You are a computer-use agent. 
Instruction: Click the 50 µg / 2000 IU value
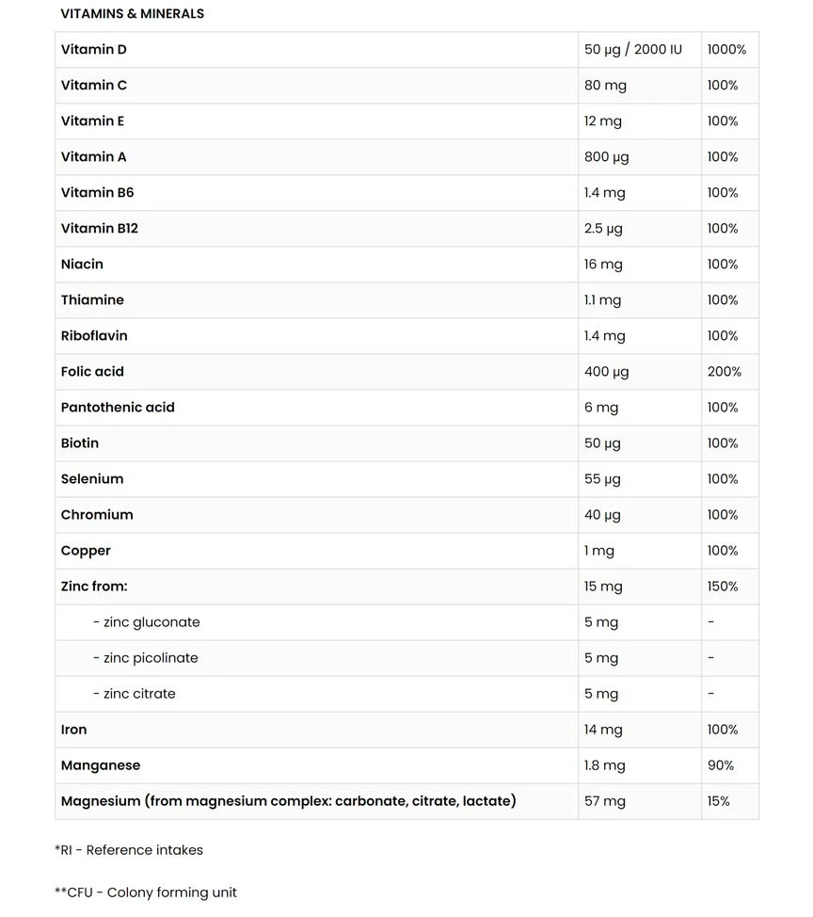632,50
